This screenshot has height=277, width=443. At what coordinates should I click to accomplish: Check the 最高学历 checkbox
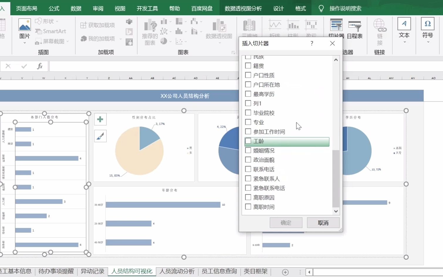pos(248,94)
